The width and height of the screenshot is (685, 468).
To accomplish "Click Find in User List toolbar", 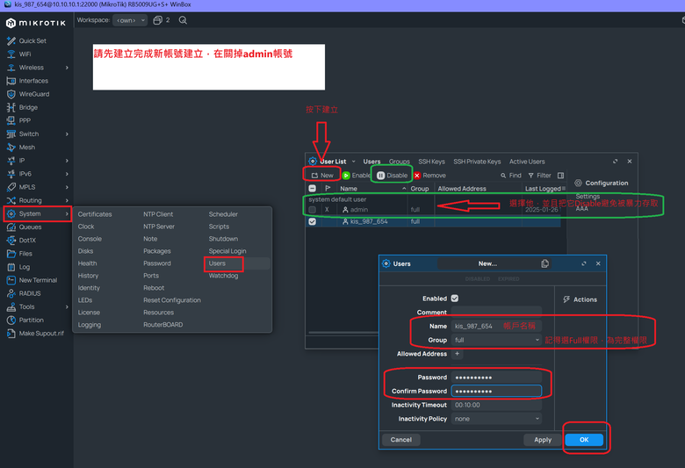I will [x=511, y=176].
